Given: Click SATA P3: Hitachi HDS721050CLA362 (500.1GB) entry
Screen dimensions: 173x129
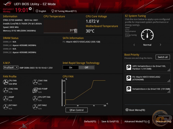Looking at the screenshot, I should (x=81, y=42).
